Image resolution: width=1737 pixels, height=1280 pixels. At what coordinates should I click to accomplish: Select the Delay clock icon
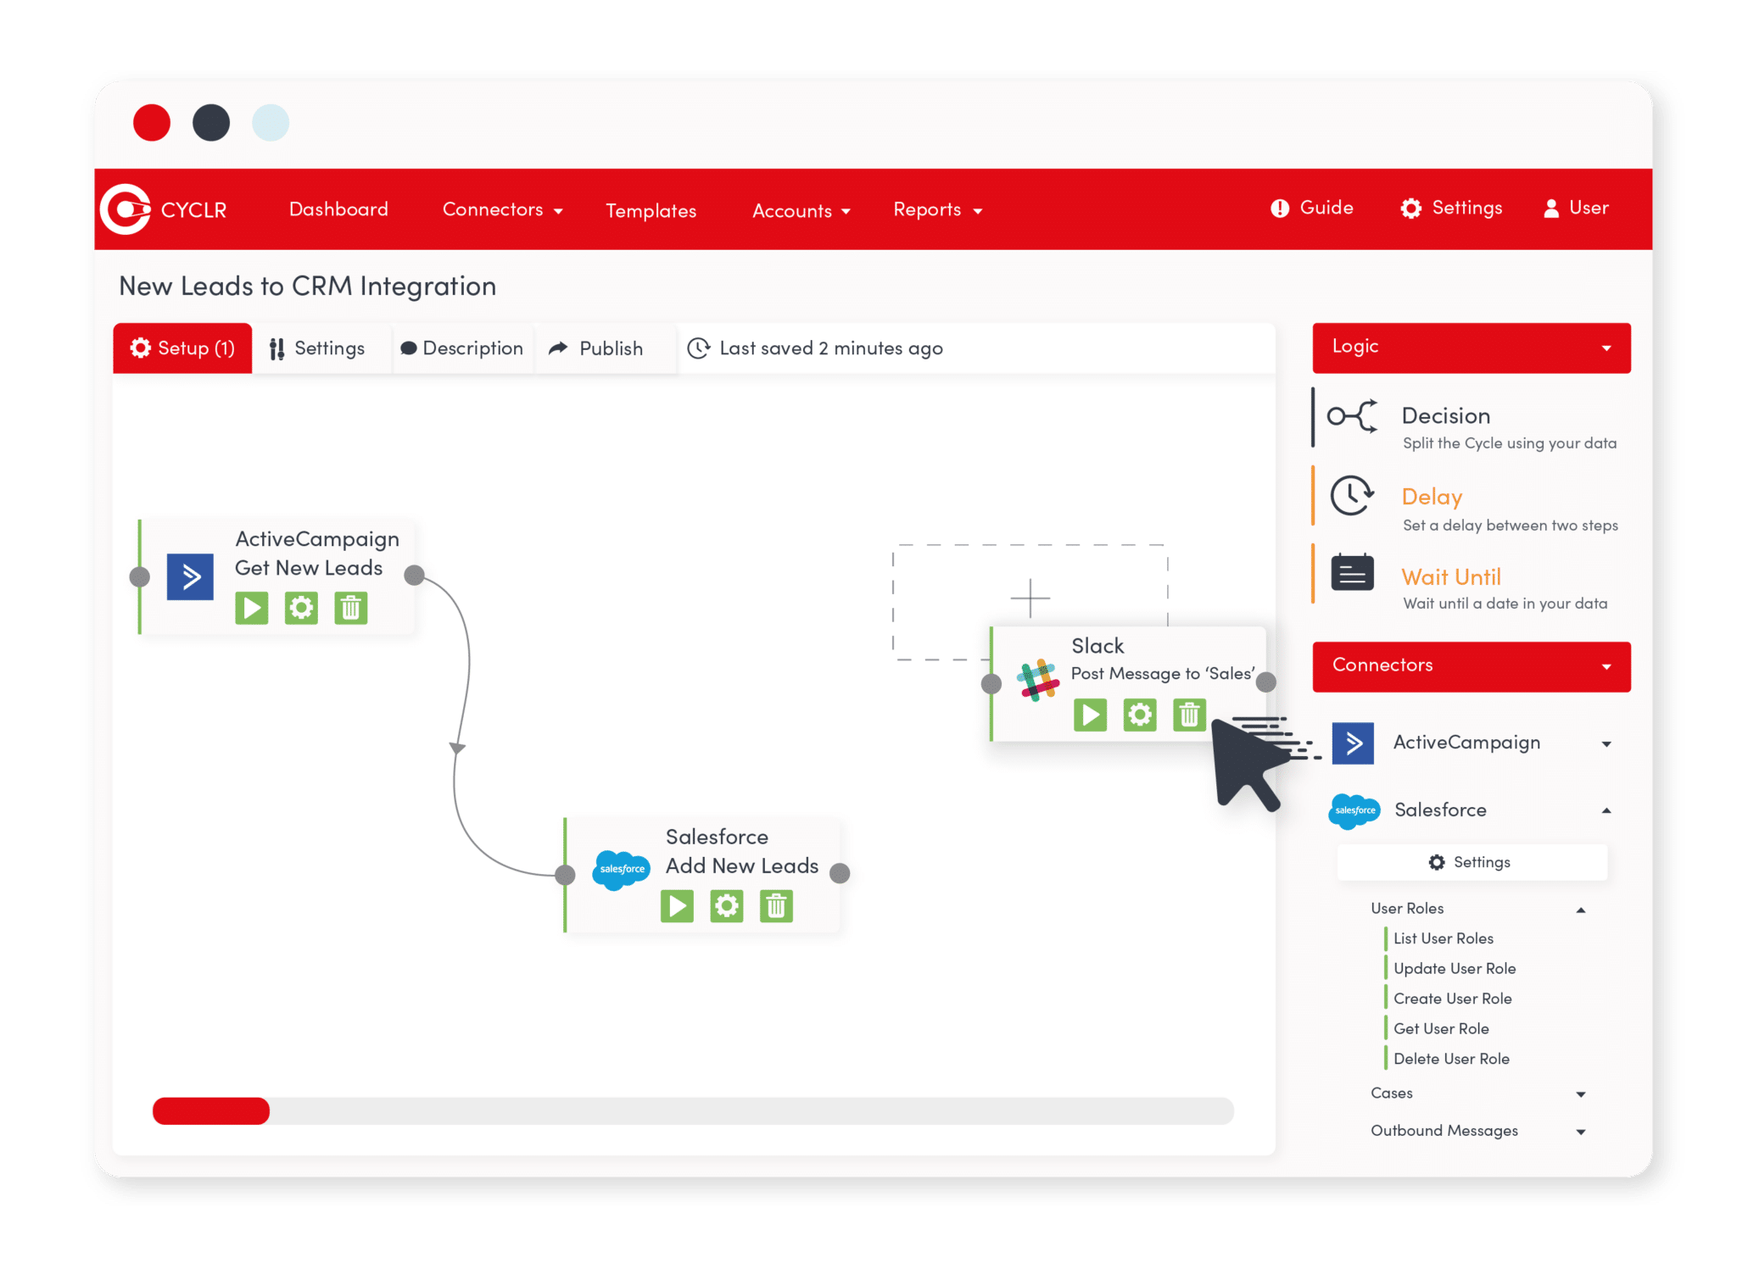click(1352, 495)
